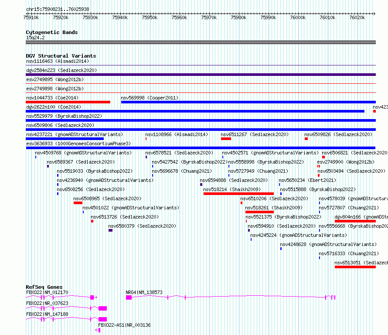Click the RefSeq Genes track title
The width and height of the screenshot is (388, 335).
pos(44,287)
